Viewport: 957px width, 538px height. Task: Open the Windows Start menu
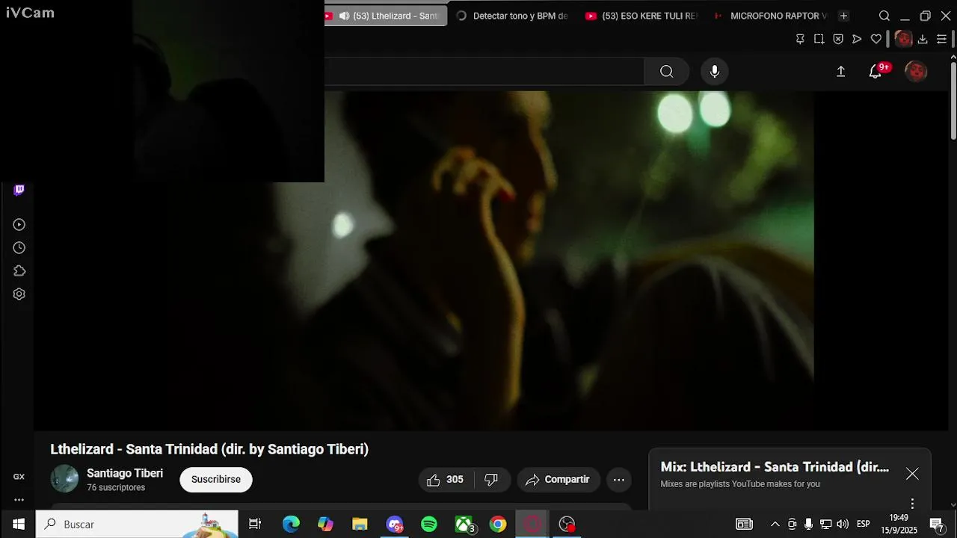tap(18, 524)
